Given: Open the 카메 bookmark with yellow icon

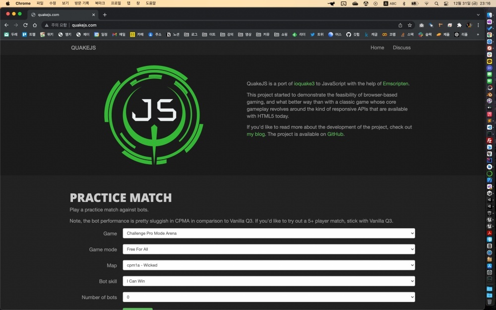Looking at the screenshot, I should click(x=137, y=35).
